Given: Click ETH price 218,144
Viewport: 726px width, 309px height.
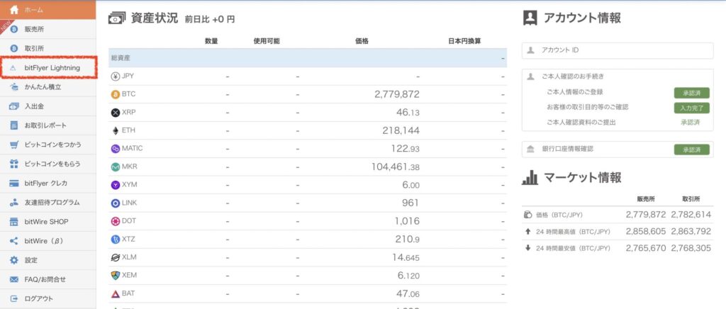Looking at the screenshot, I should pos(401,131).
